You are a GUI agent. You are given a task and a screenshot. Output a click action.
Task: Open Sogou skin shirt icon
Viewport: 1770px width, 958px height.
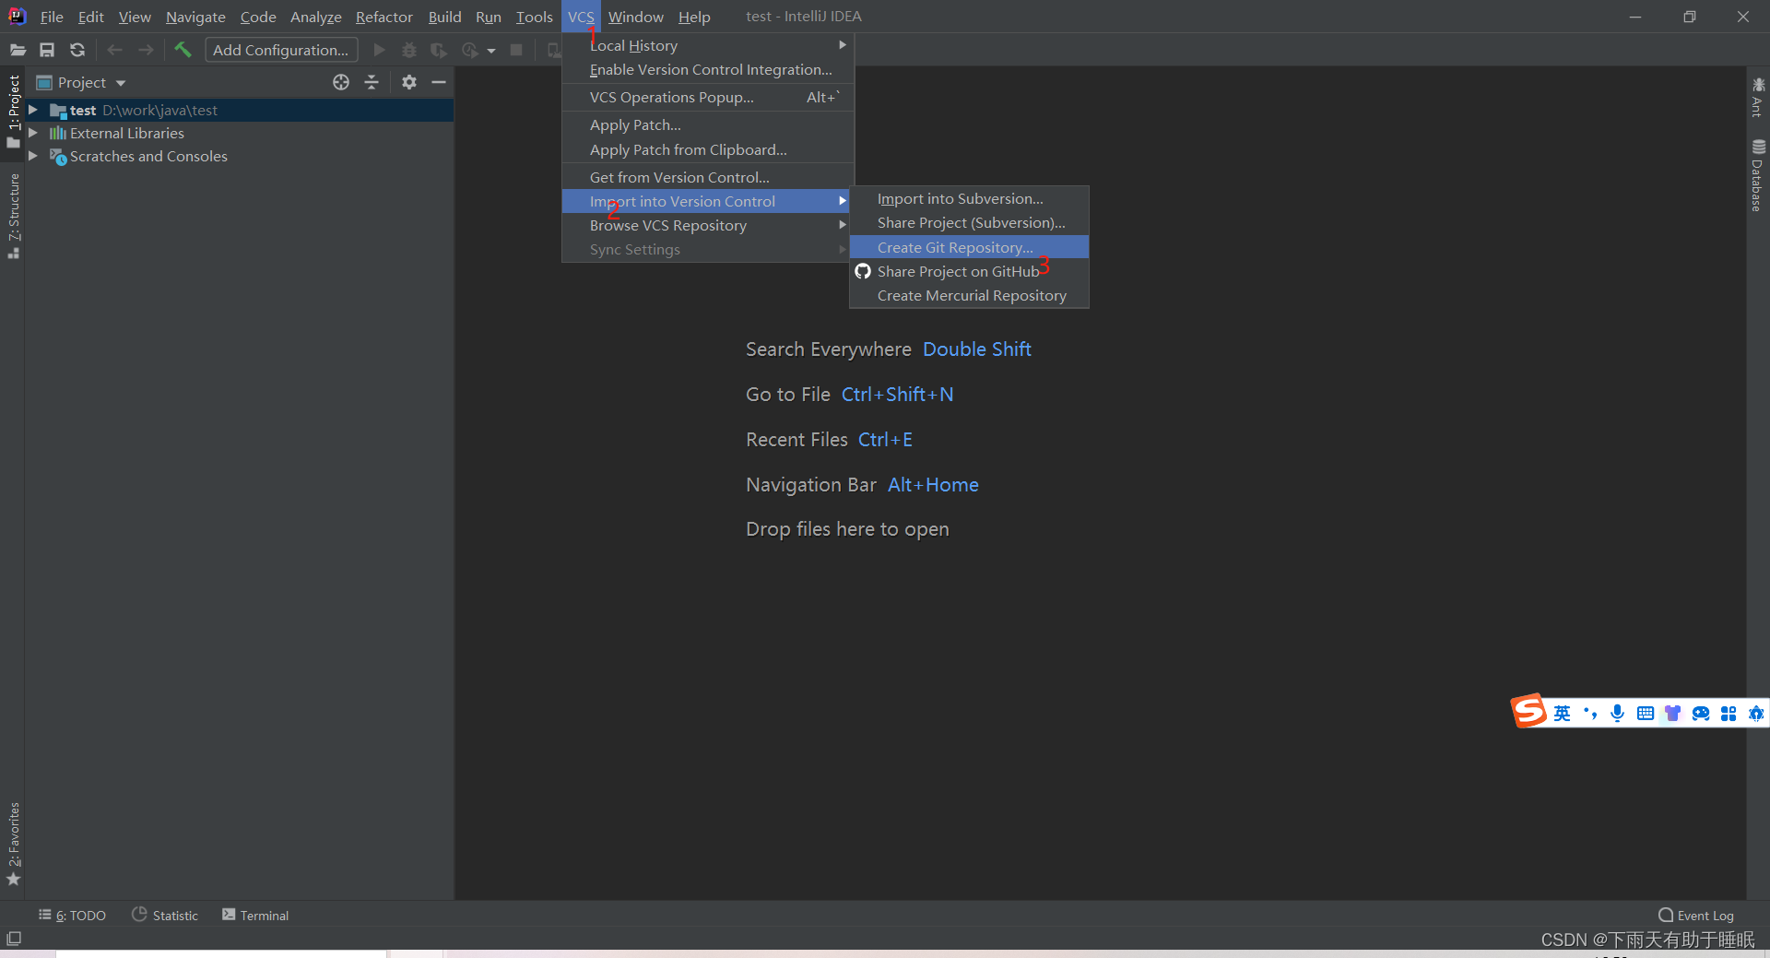pos(1672,713)
